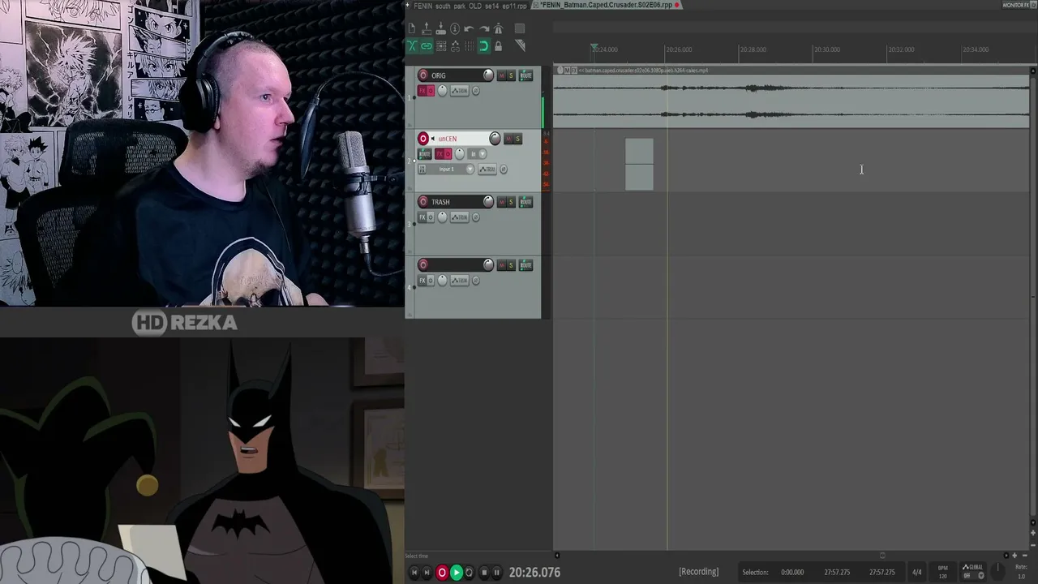Image resolution: width=1038 pixels, height=584 pixels.
Task: Click the transport Stop button
Action: pyautogui.click(x=484, y=573)
